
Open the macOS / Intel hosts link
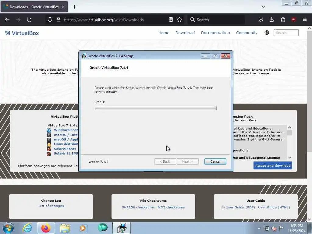coord(66,135)
